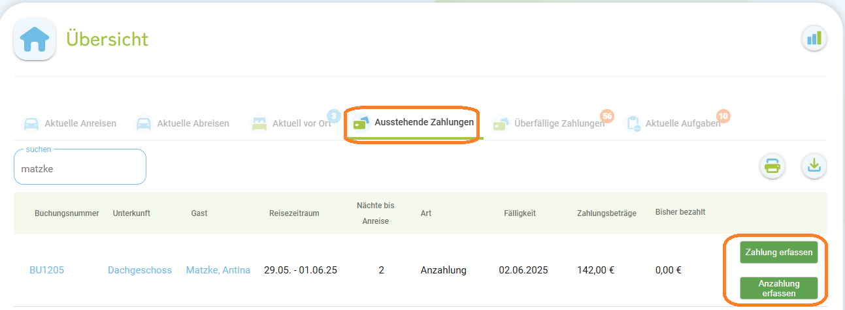Image resolution: width=845 pixels, height=310 pixels.
Task: Click the card icon for Ausstehende Zahlungen
Action: tap(361, 123)
